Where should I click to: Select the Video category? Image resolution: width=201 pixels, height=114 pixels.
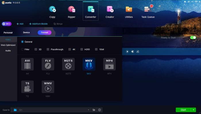(8, 40)
